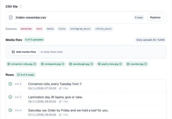Select the text column tag
Image resolution: width=172 pixels, height=119 pixels.
click(39, 29)
